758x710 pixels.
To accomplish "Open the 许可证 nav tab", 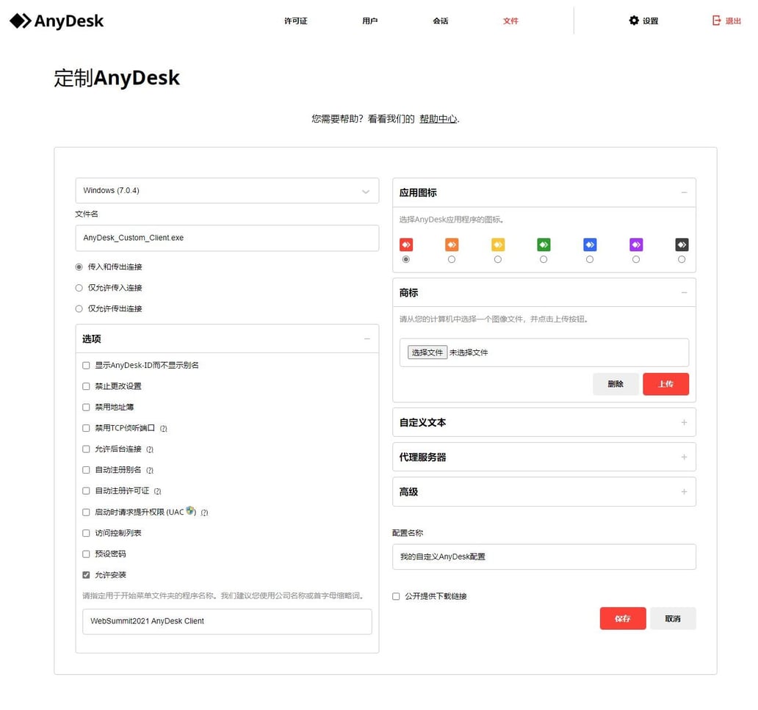I will point(296,21).
